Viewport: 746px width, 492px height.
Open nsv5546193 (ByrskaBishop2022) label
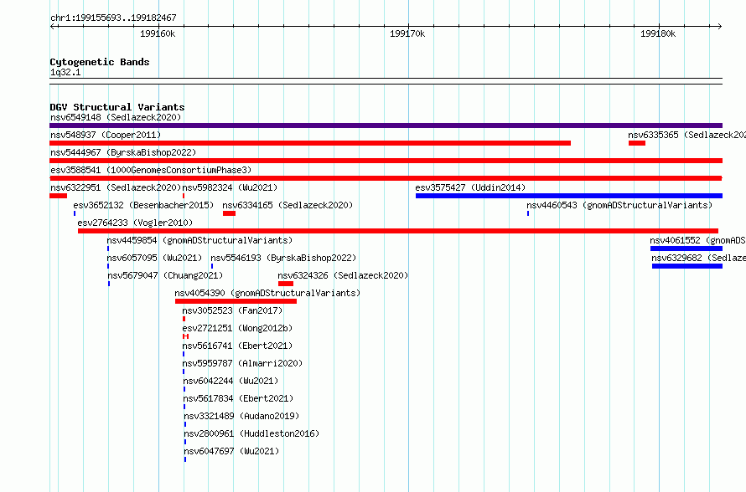click(283, 258)
